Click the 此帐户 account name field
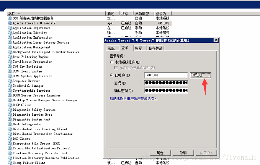The height and width of the screenshot is (165, 260). [x=166, y=75]
